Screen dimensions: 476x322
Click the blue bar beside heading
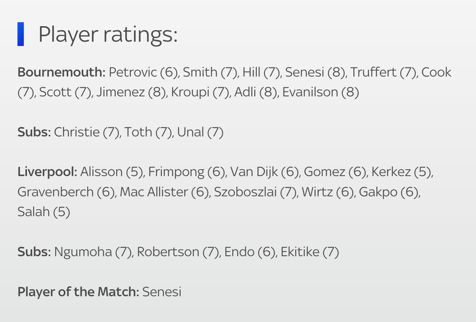click(x=21, y=34)
